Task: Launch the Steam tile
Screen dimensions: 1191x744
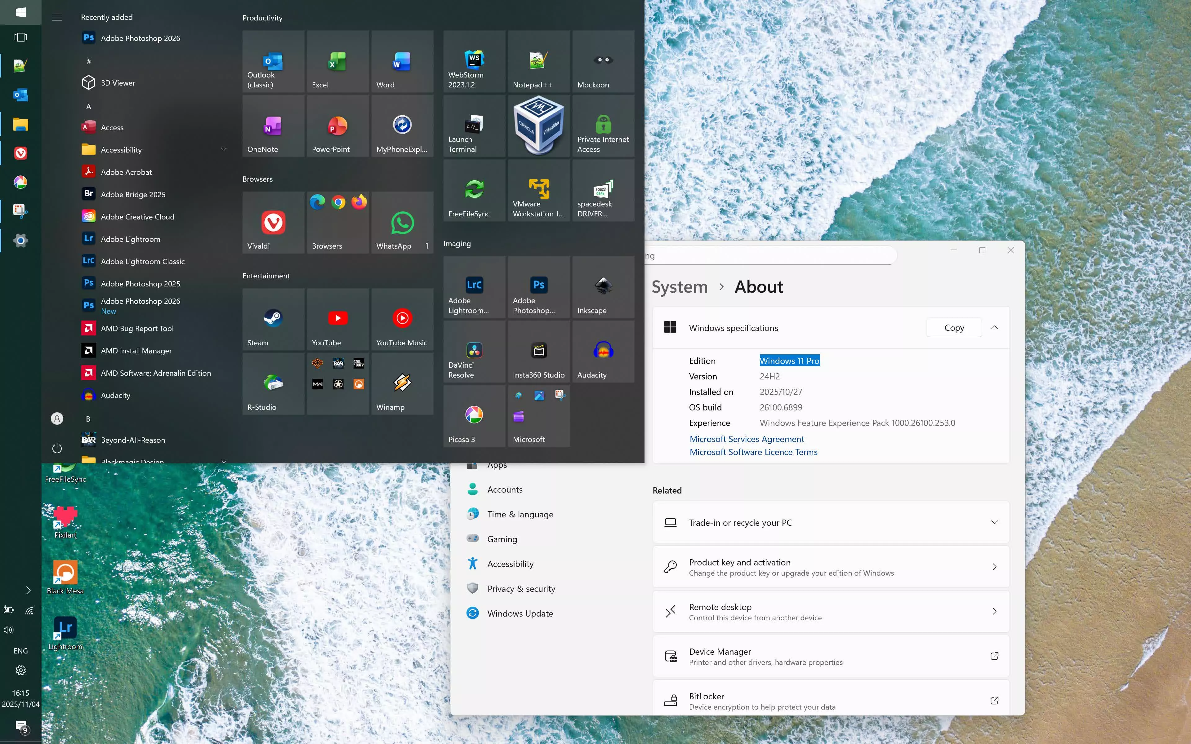Action: coord(273,319)
